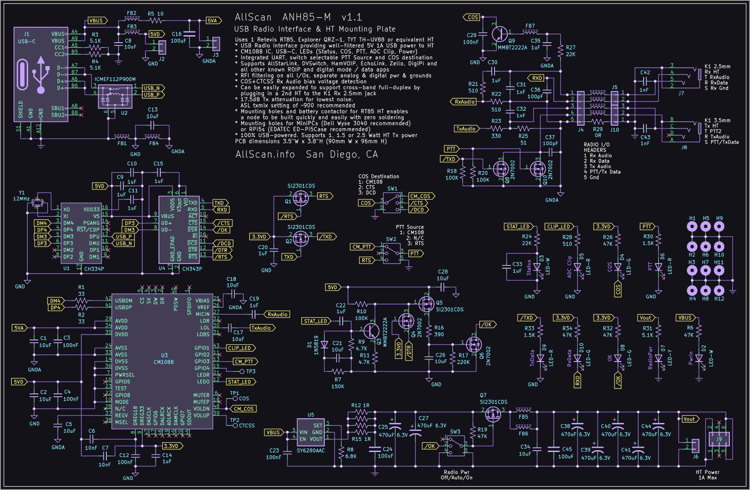Click the PTT Source heading
This screenshot has width=750, height=490.
click(x=409, y=227)
